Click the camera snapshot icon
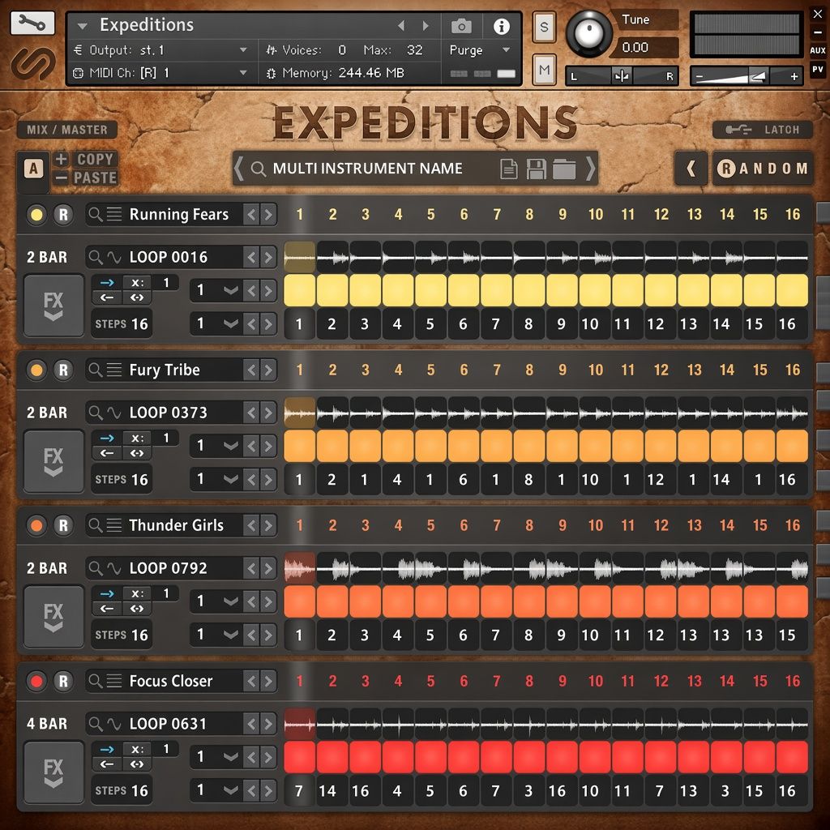830x830 pixels. point(461,25)
